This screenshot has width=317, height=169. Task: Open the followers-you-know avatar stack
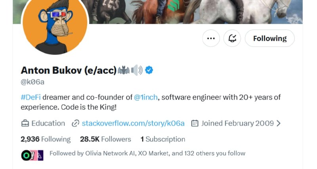coord(32,155)
